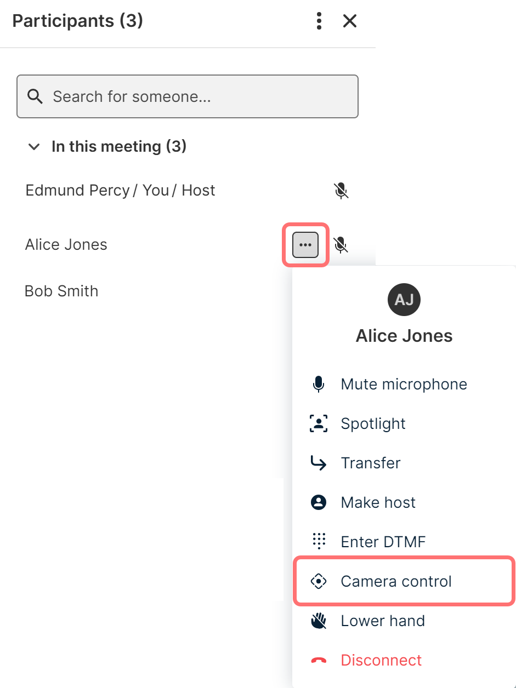Click the Make host person icon
Screen dimensions: 516x688
coord(319,502)
